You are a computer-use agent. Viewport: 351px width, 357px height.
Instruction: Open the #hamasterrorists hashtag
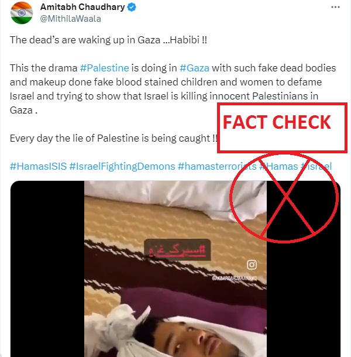tap(217, 166)
